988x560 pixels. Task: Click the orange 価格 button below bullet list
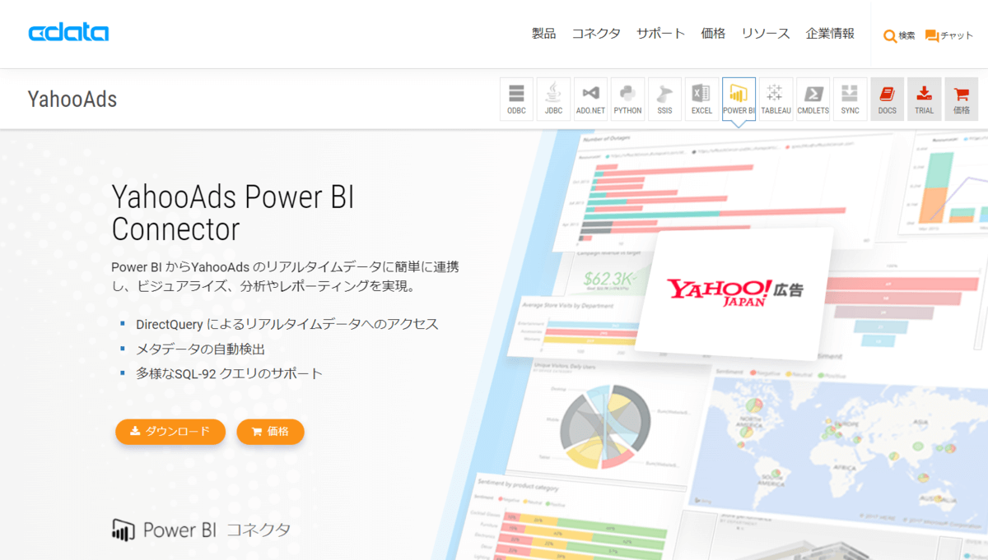pyautogui.click(x=270, y=431)
